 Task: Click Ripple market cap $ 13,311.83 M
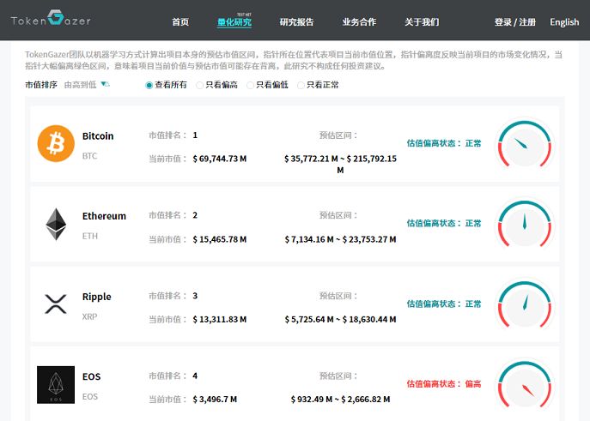tap(219, 319)
